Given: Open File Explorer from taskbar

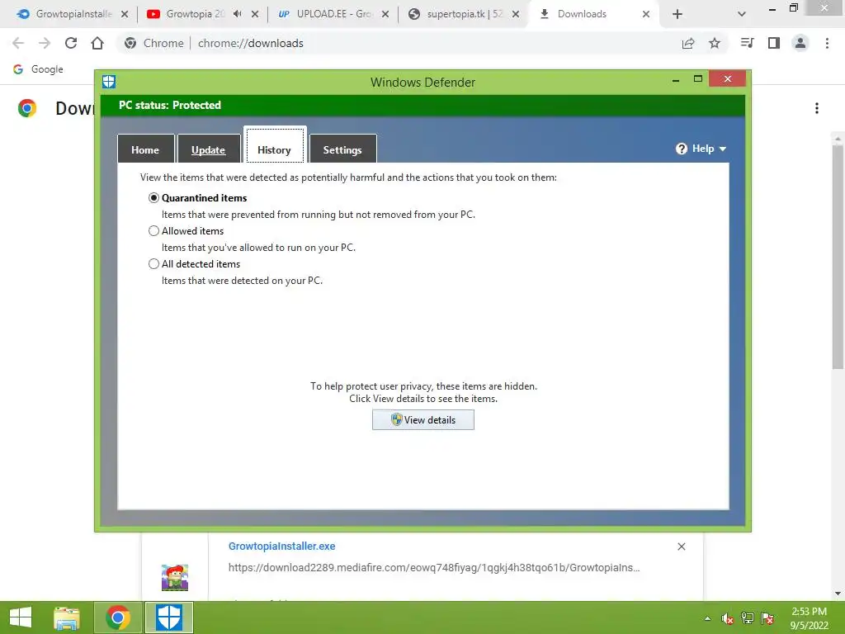Looking at the screenshot, I should pos(67,617).
